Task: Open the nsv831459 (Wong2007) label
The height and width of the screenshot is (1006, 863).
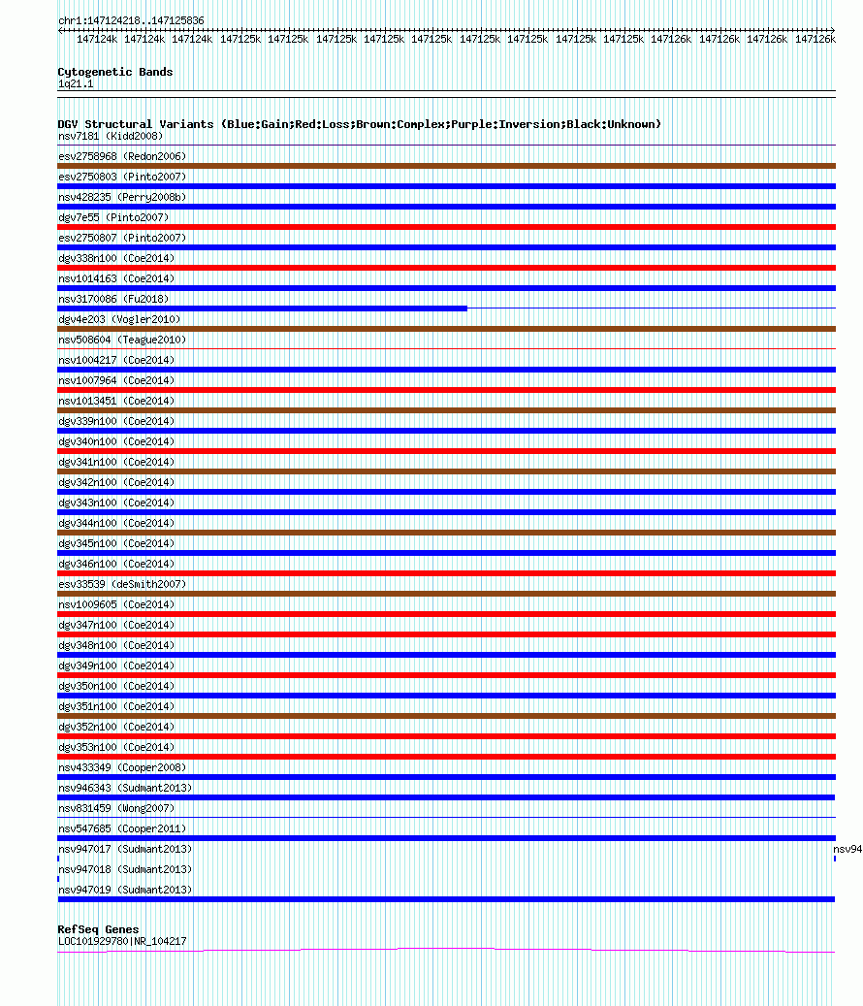Action: [116, 808]
